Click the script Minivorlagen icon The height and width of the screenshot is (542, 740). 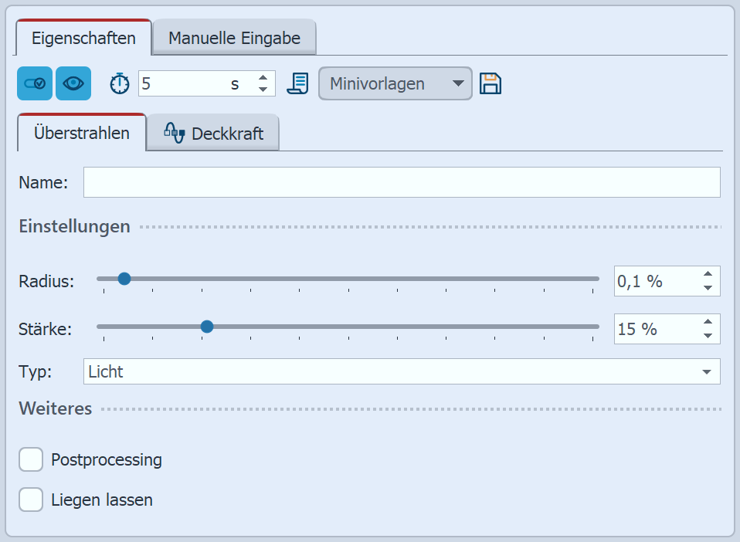point(297,83)
